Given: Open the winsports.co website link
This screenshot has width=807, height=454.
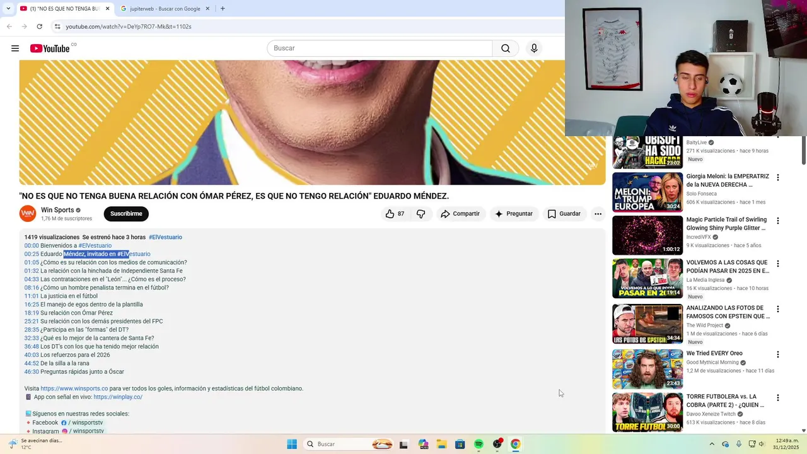Looking at the screenshot, I should coord(74,388).
